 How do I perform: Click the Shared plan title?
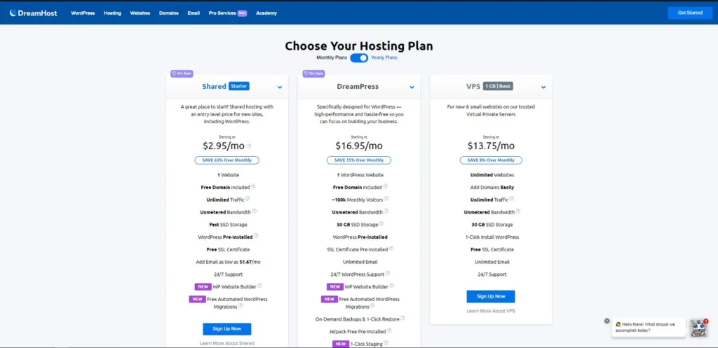click(215, 86)
